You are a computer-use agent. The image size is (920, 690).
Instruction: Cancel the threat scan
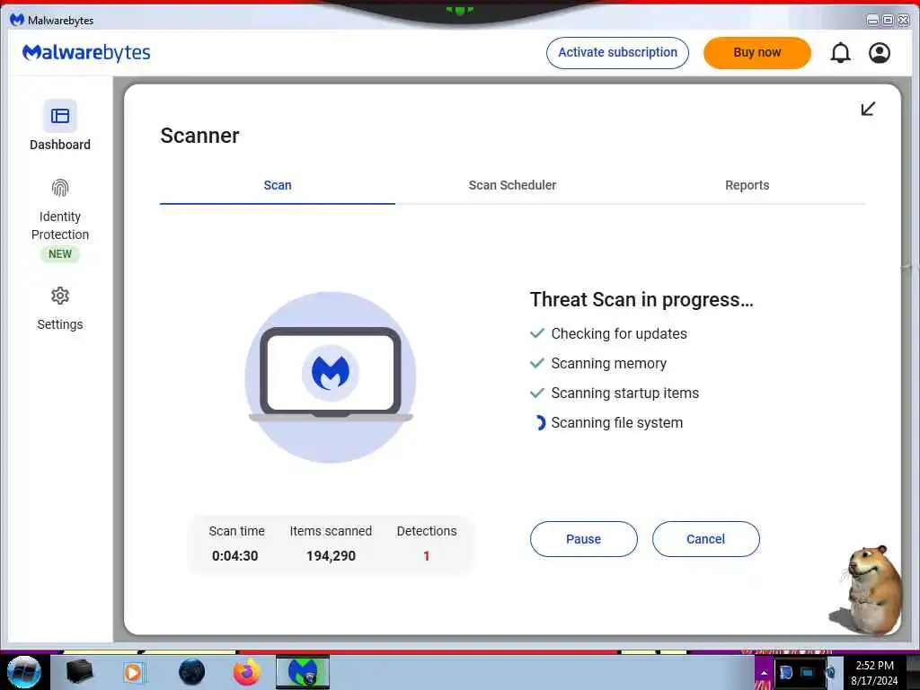click(706, 539)
